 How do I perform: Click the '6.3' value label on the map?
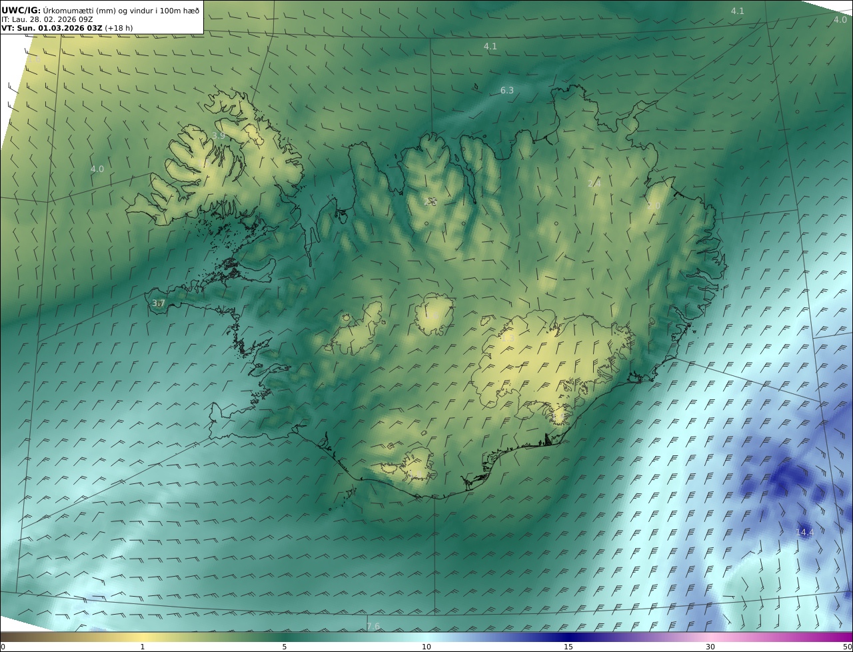pyautogui.click(x=507, y=91)
